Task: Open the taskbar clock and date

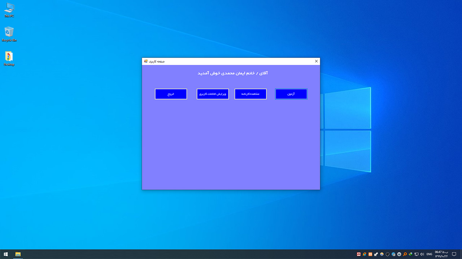Action: point(441,254)
